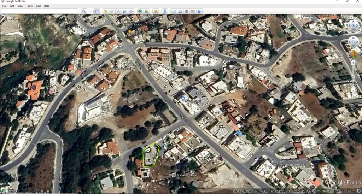
Task: Click the Record a Tour icon
Action: coord(132,11)
